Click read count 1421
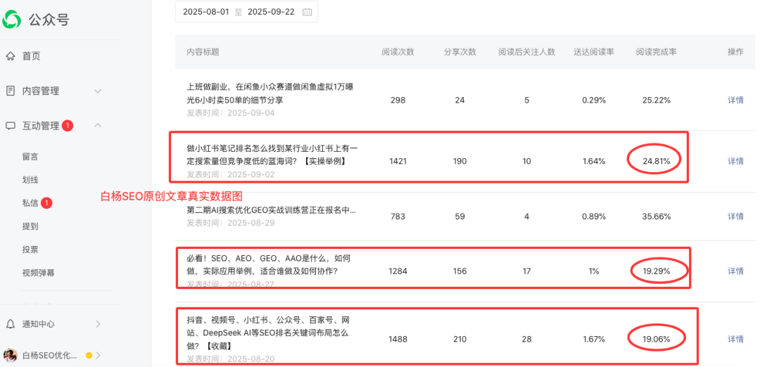Viewport: 760px width, 367px height. point(398,161)
